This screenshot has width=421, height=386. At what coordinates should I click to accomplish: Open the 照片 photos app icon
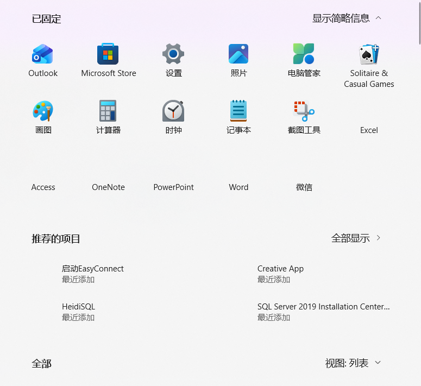[238, 54]
